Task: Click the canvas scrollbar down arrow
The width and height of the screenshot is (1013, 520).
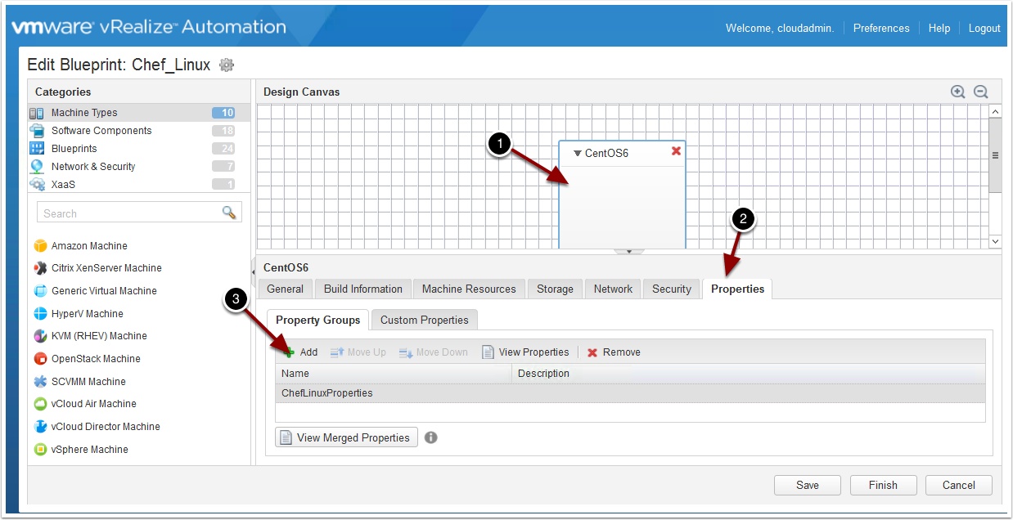Action: click(995, 241)
